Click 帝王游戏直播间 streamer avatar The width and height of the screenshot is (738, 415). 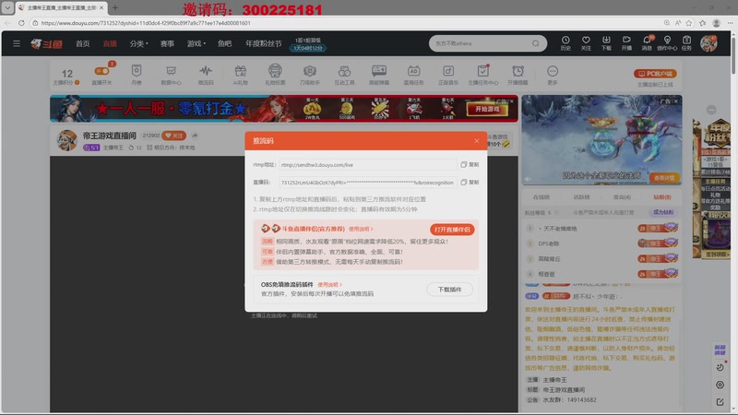tap(66, 140)
